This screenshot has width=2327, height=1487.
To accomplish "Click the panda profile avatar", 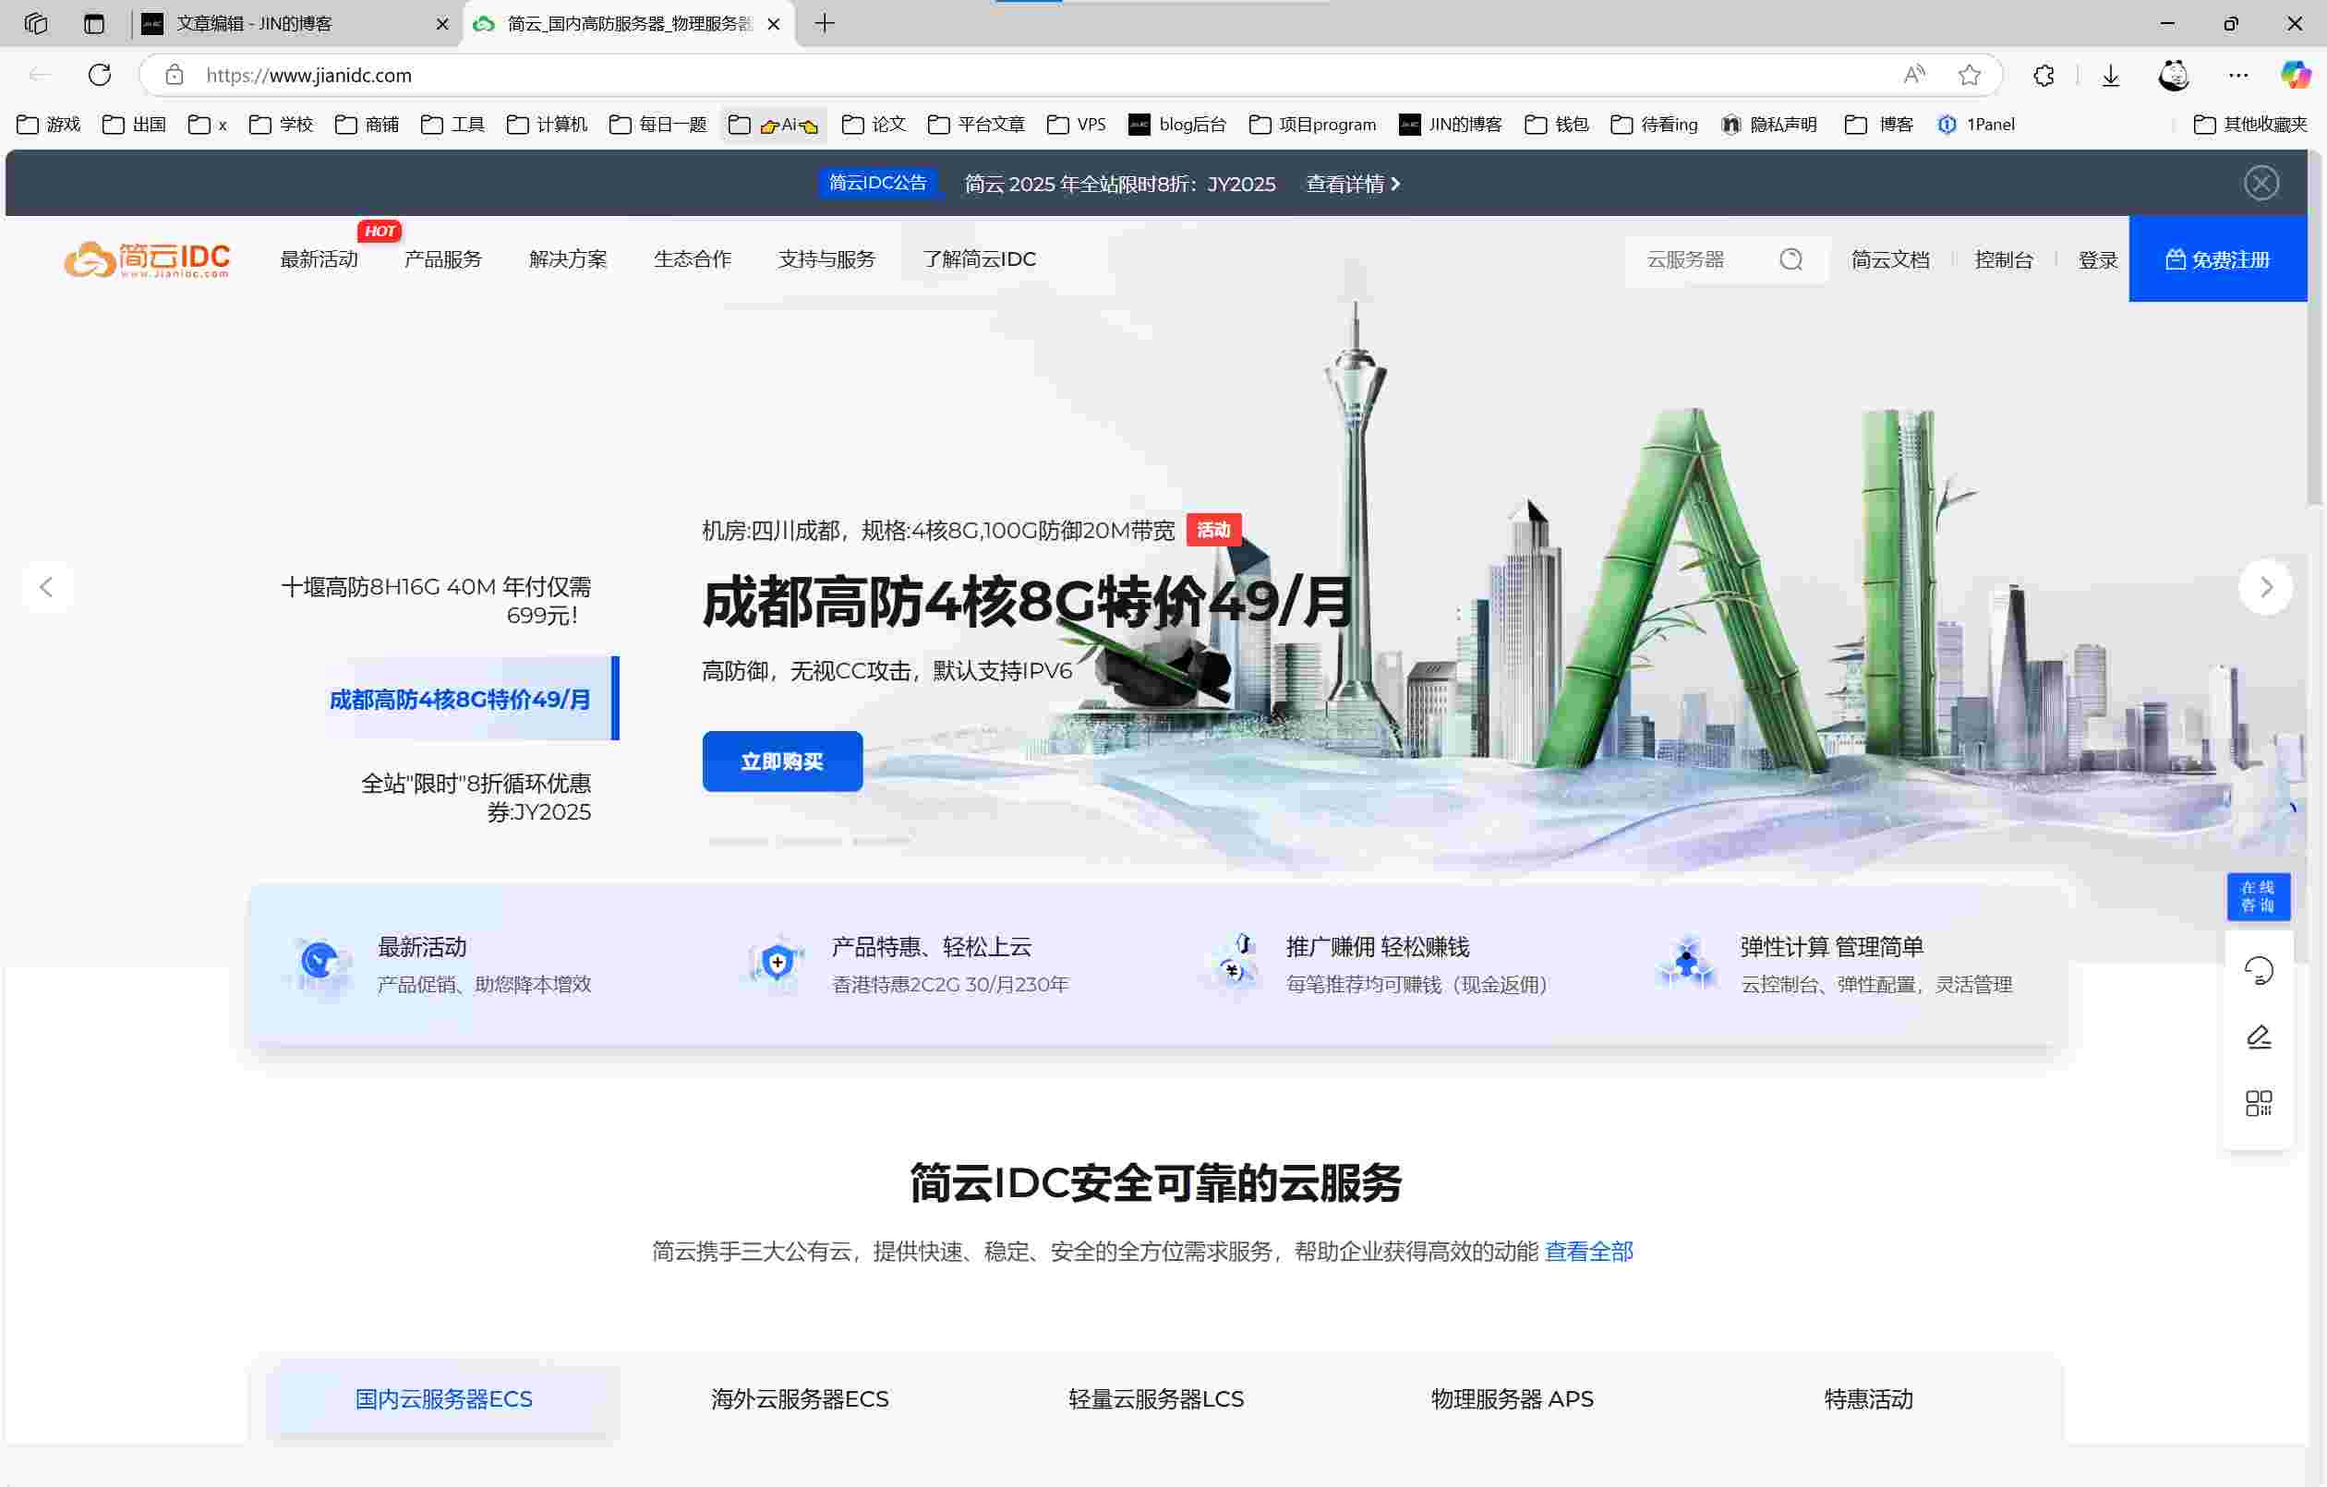I will 2175,75.
